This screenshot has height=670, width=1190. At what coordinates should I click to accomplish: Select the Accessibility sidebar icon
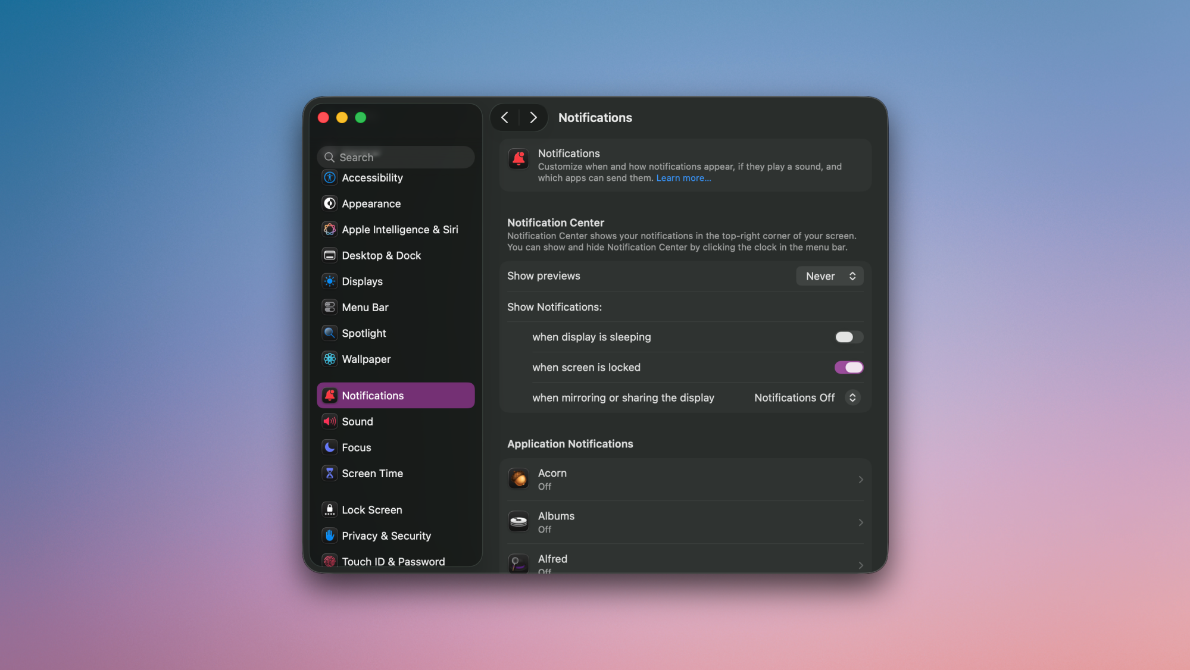(x=330, y=177)
